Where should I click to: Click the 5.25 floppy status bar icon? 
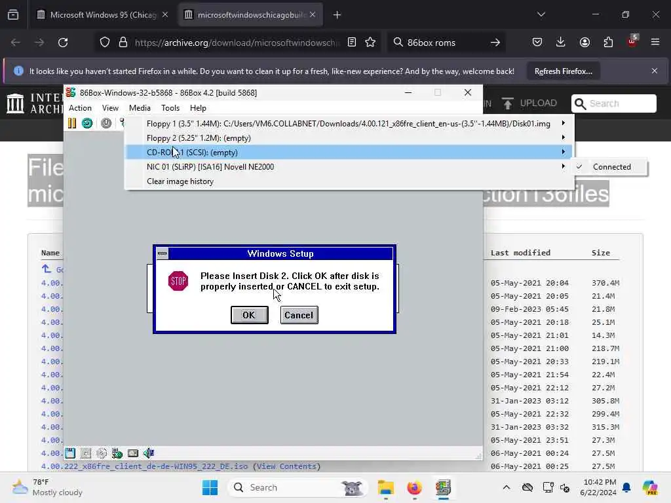point(86,453)
